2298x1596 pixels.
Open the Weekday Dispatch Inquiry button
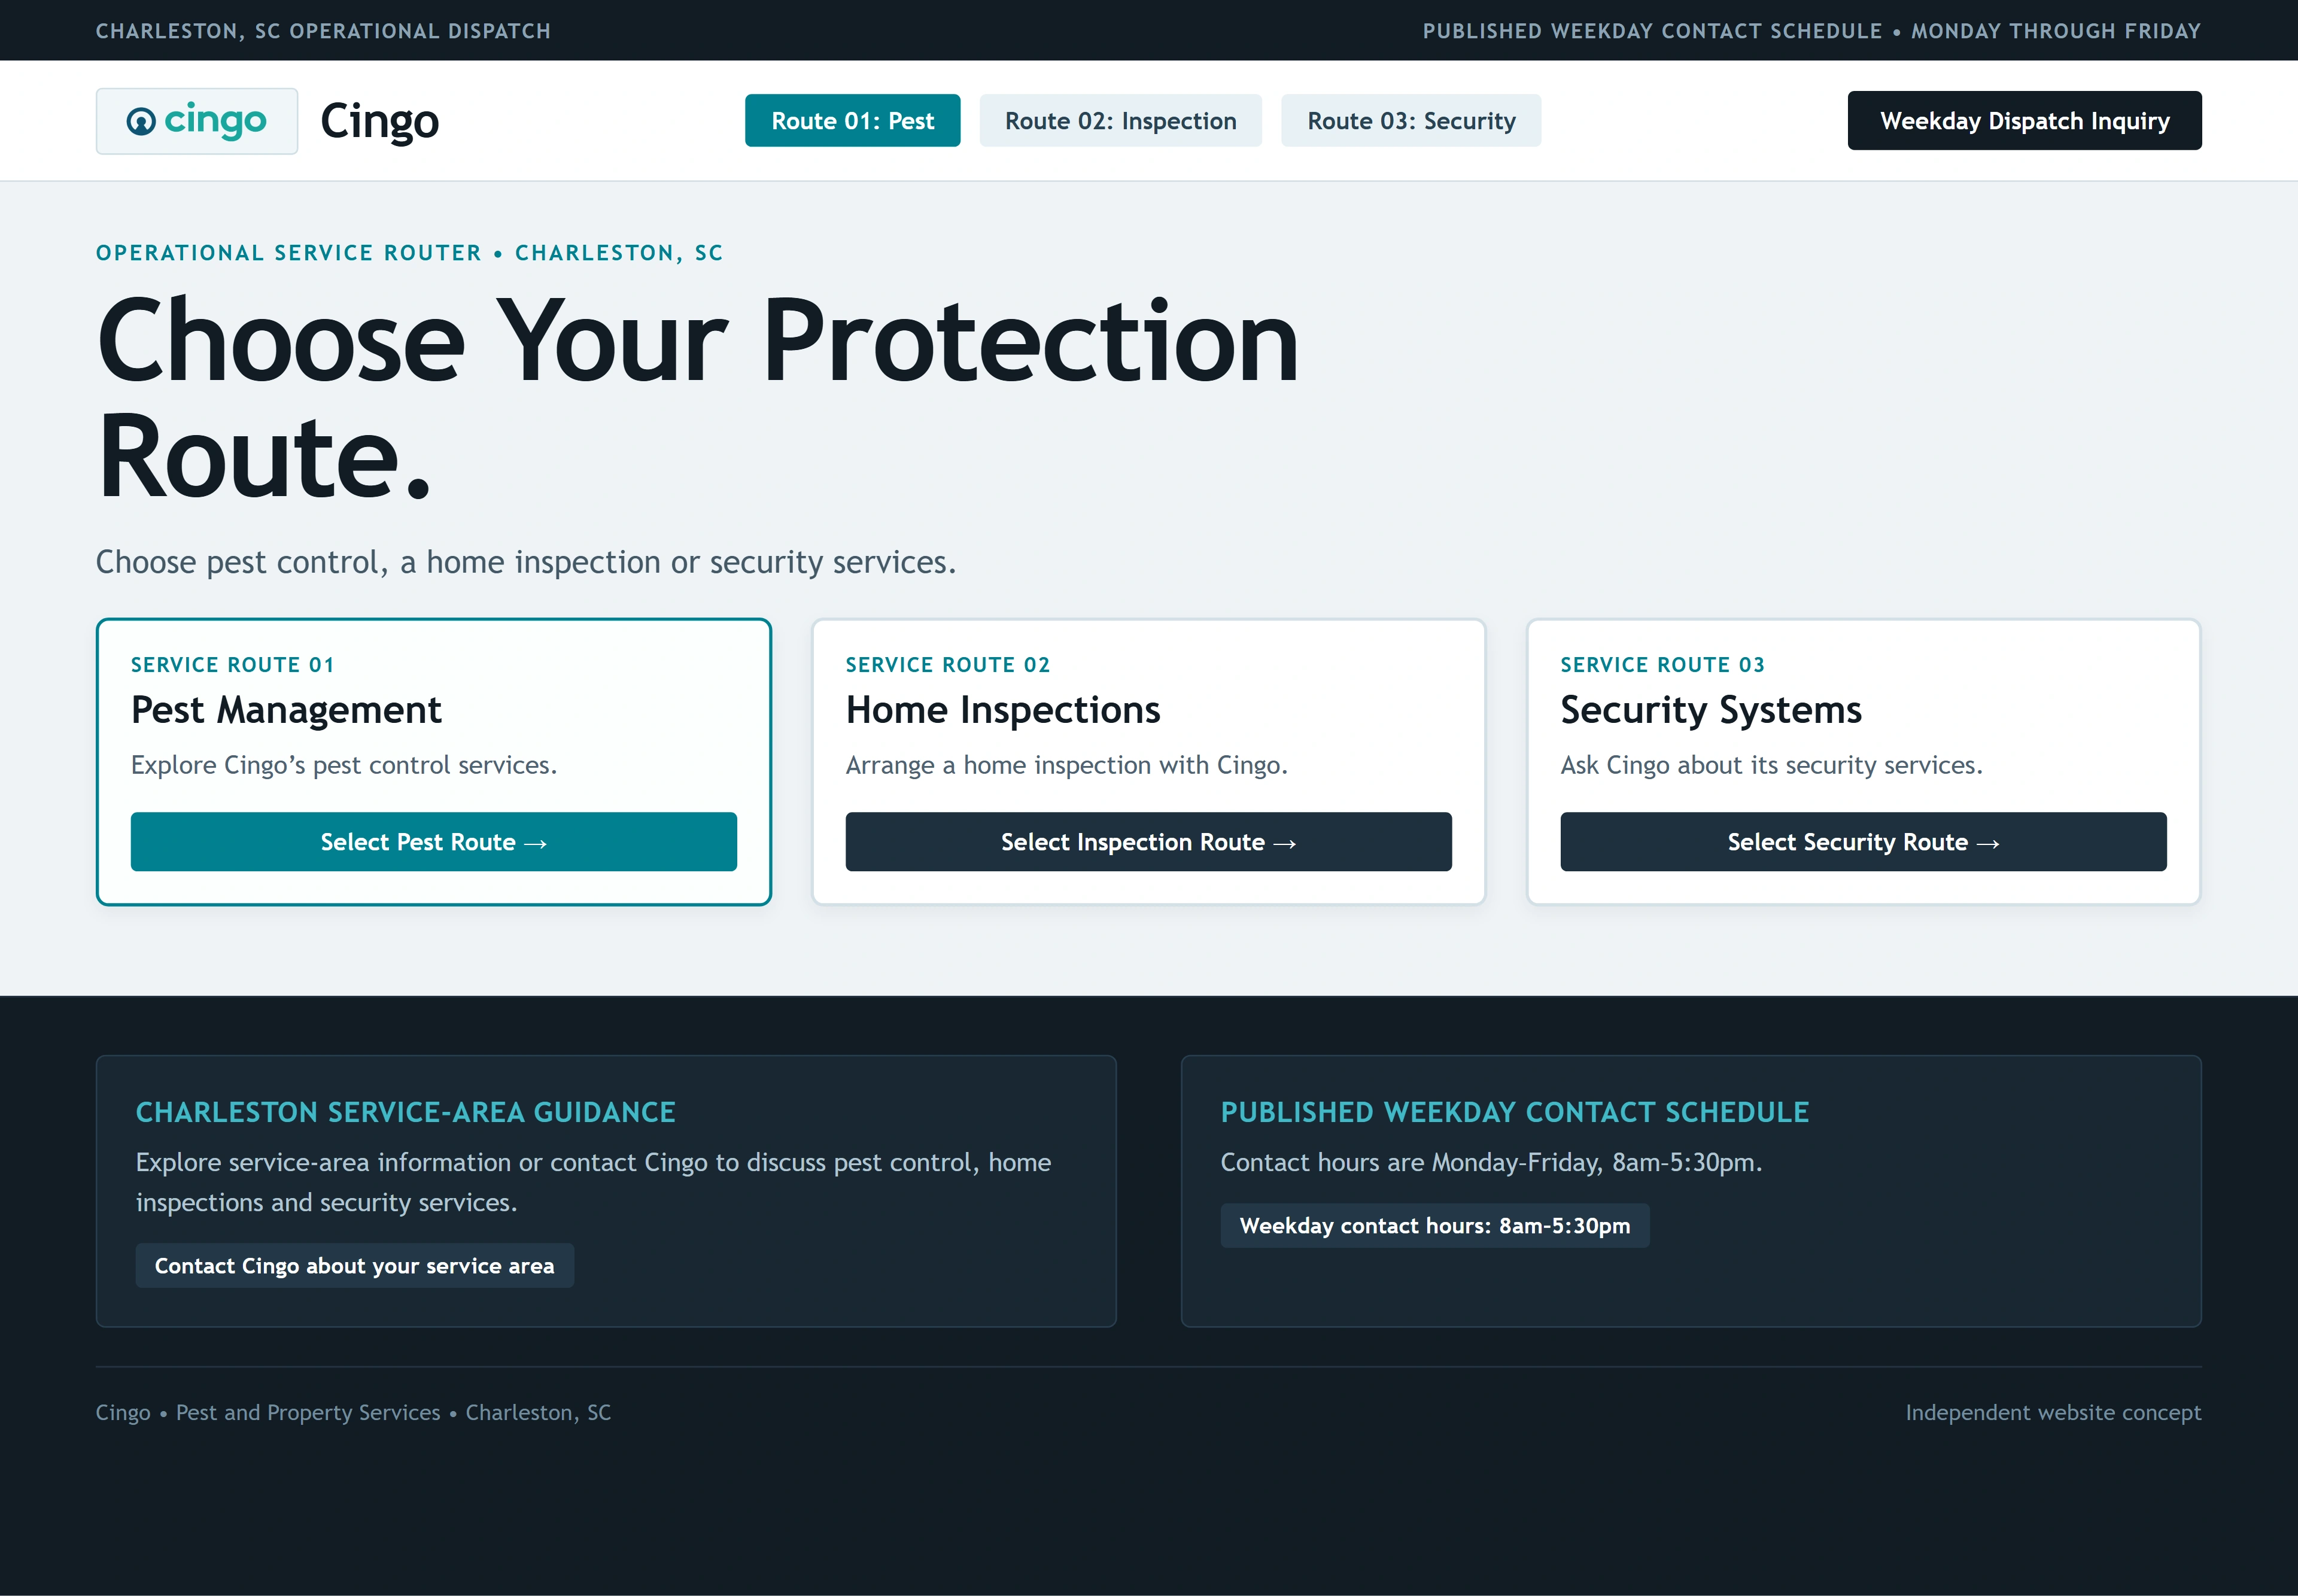[x=2024, y=121]
